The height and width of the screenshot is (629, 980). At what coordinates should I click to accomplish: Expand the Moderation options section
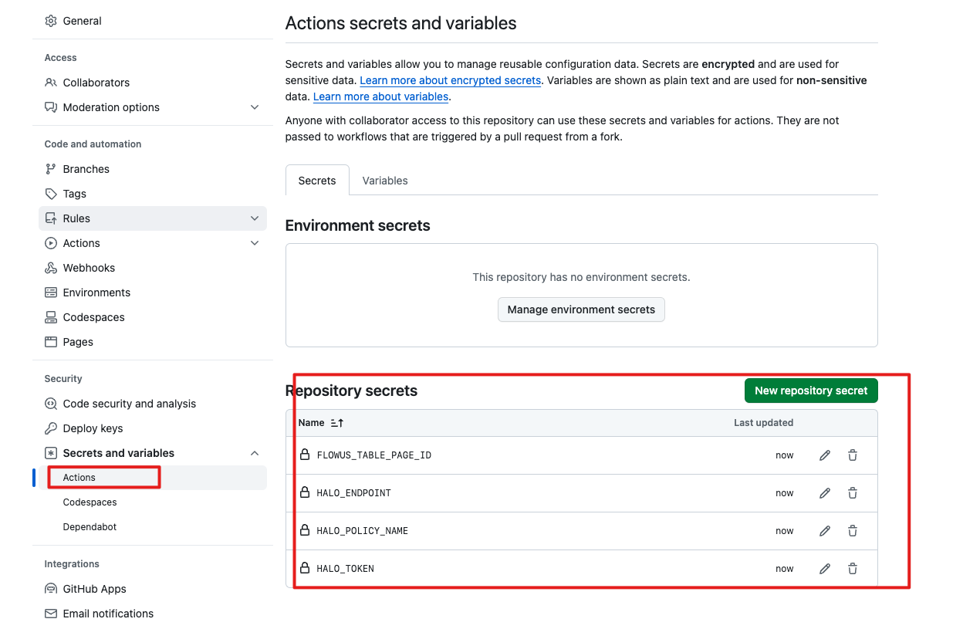[255, 107]
